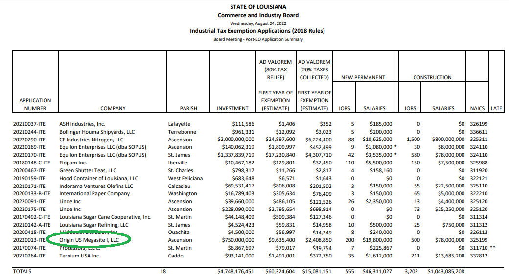
Task: Click company 'CF Industries Nitrogen, LLC'
Action: click(91, 140)
